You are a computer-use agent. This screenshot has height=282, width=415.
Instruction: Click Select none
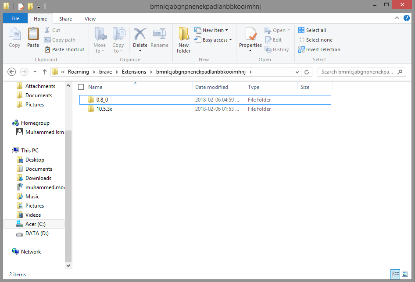(315, 40)
